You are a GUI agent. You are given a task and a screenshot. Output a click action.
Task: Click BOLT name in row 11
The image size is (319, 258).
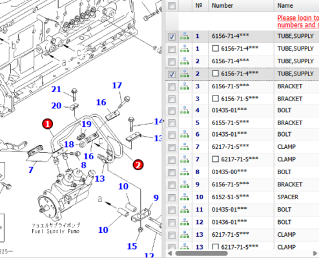[x=284, y=210]
